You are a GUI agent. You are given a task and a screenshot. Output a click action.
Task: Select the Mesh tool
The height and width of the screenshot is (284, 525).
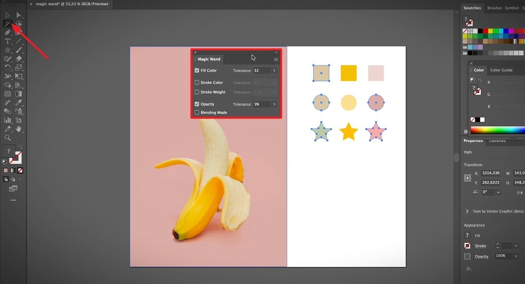[x=8, y=94]
